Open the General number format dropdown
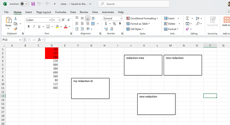 point(121,18)
